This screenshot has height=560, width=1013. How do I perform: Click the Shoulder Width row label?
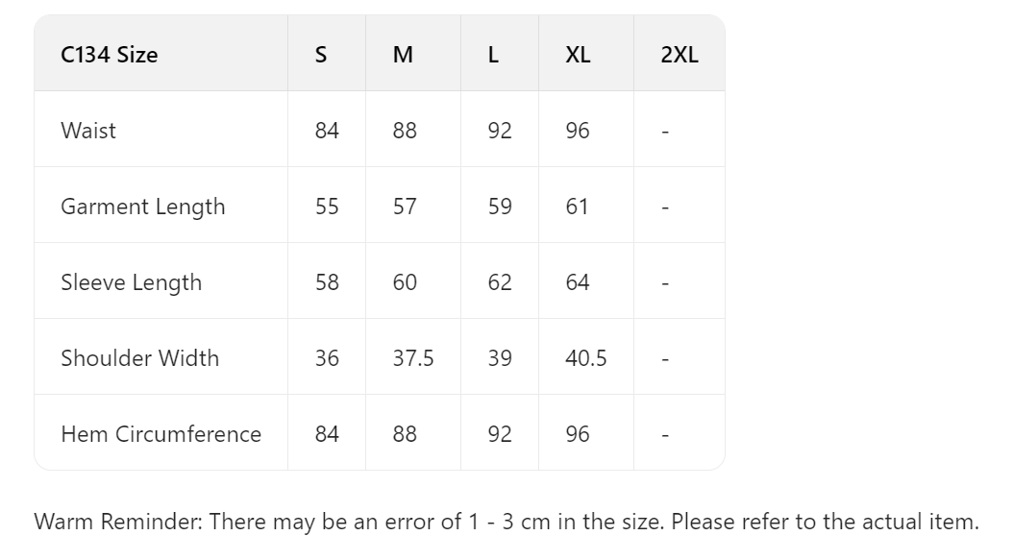pyautogui.click(x=139, y=358)
